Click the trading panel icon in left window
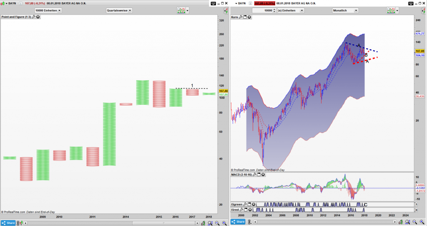This screenshot has height=226, width=427. coord(226,10)
